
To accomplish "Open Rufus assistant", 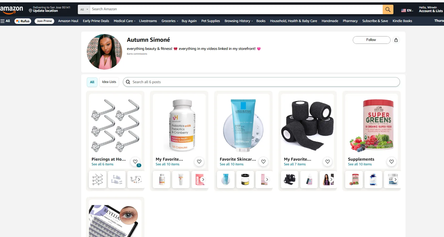I will click(x=23, y=21).
